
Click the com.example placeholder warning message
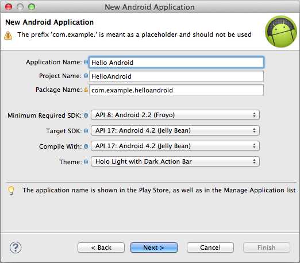(x=134, y=34)
